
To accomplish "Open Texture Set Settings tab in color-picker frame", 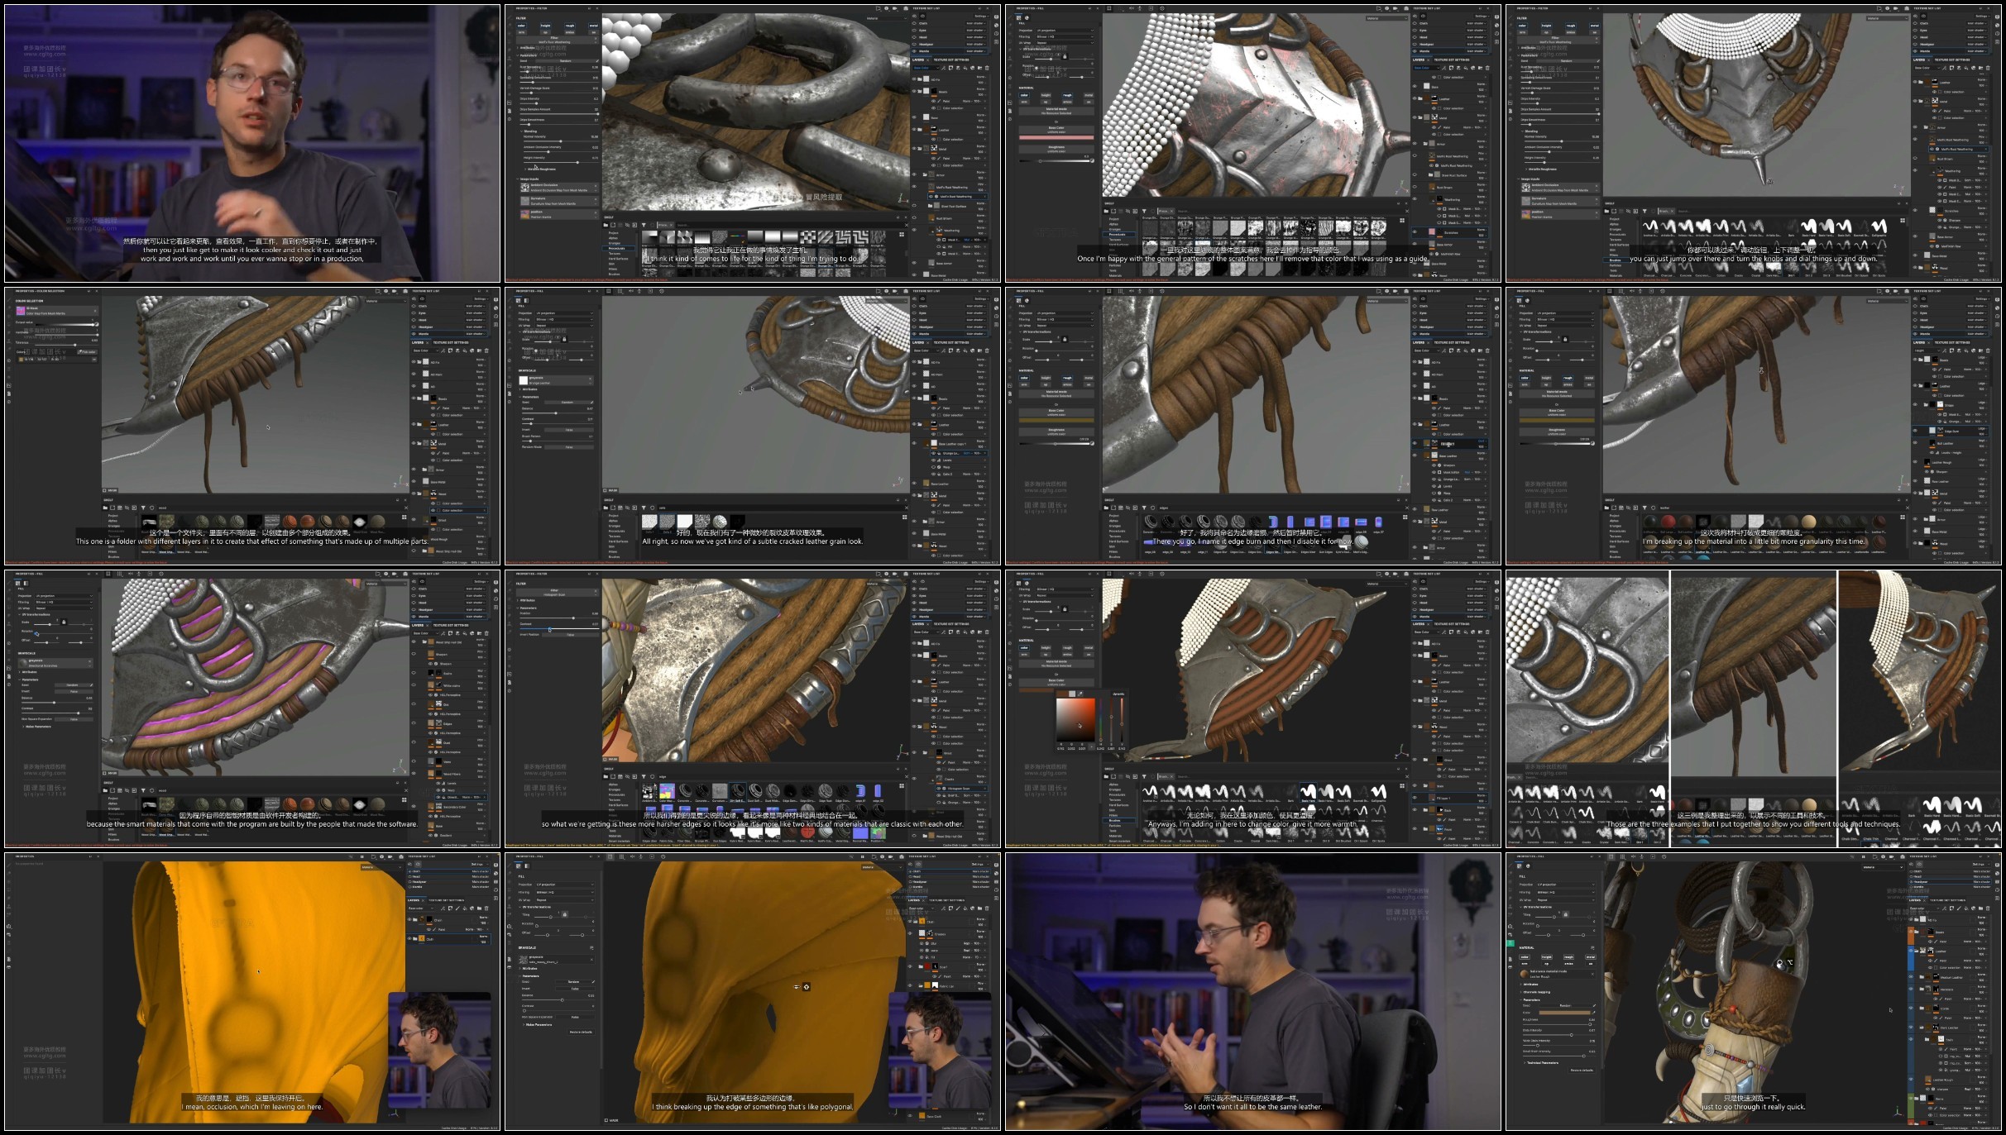I will pos(1451,624).
